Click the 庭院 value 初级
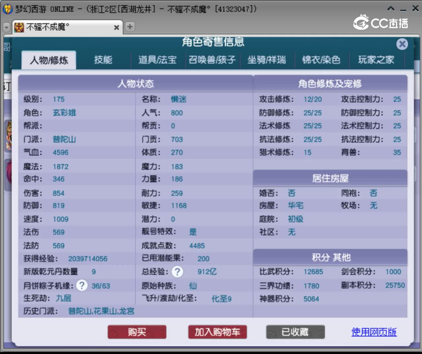The width and height of the screenshot is (422, 354). click(x=295, y=219)
